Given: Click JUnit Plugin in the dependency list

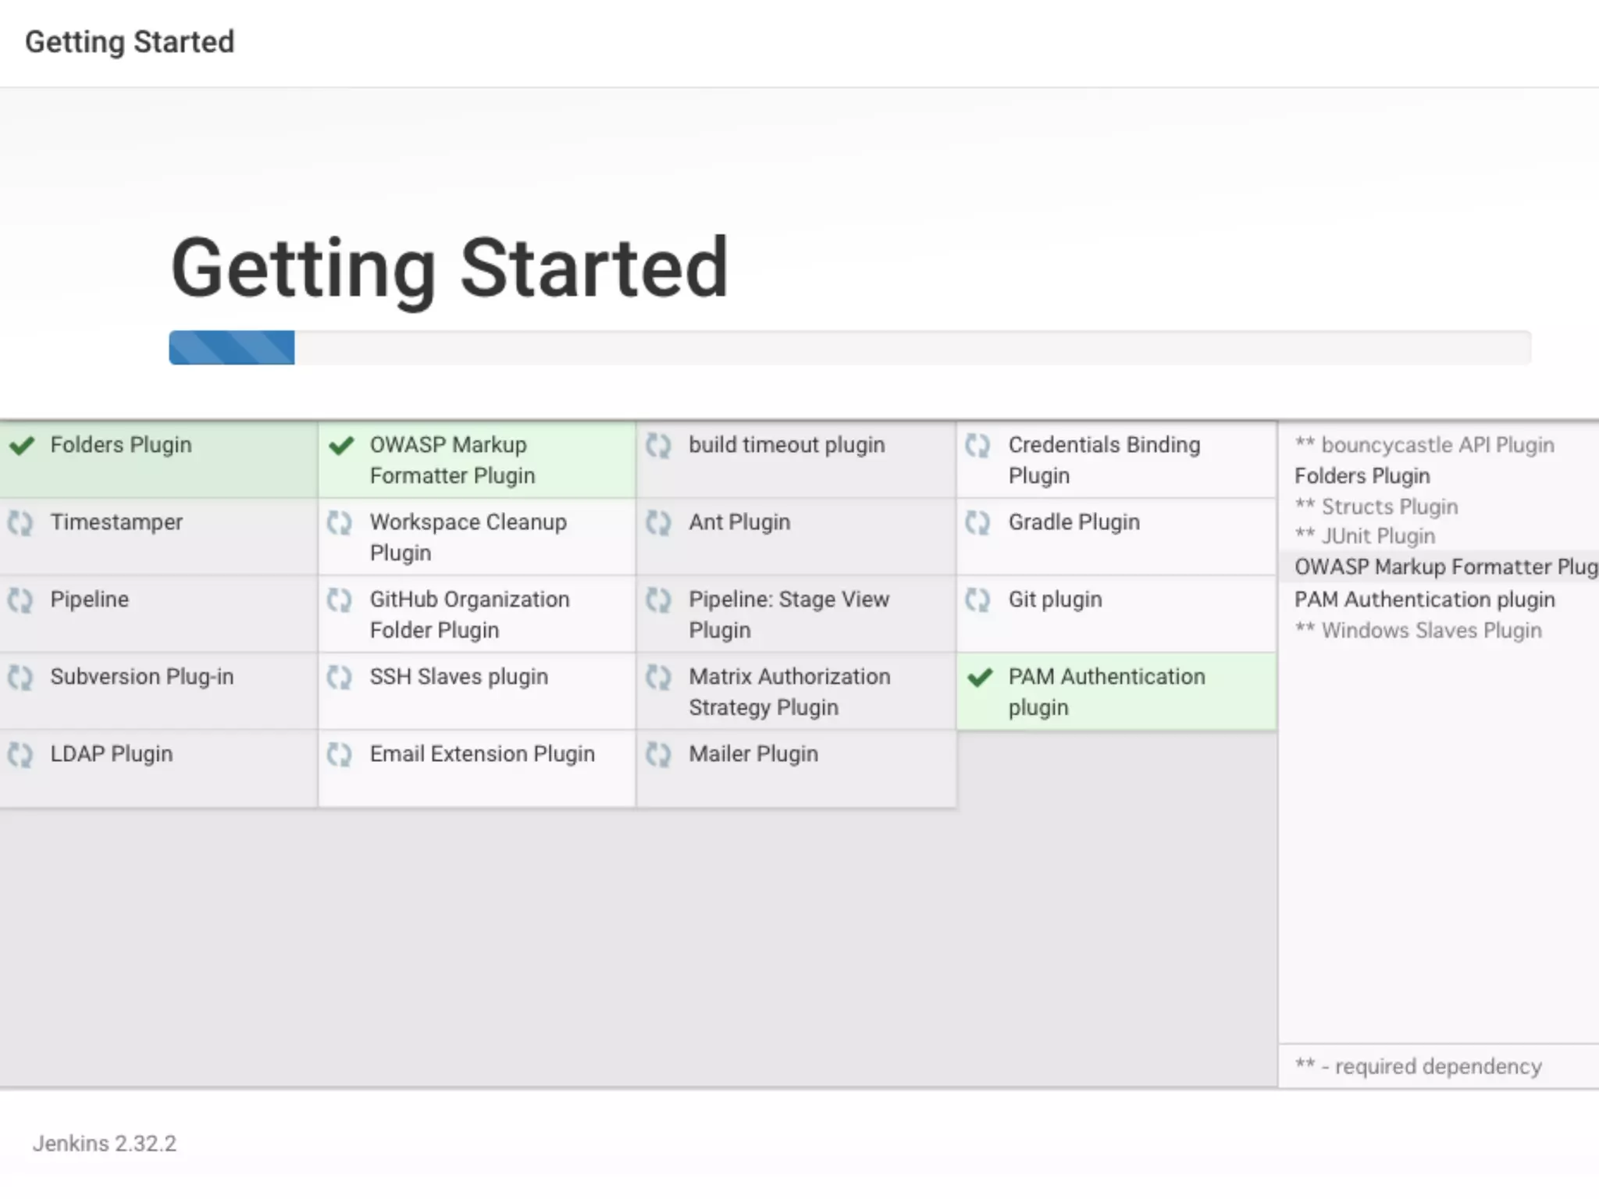Looking at the screenshot, I should click(1377, 536).
